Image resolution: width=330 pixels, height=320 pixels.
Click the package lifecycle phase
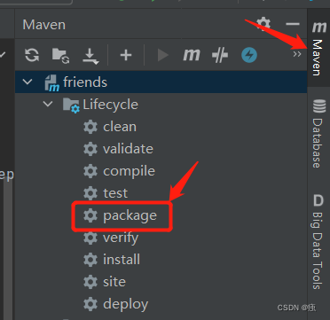(x=130, y=215)
